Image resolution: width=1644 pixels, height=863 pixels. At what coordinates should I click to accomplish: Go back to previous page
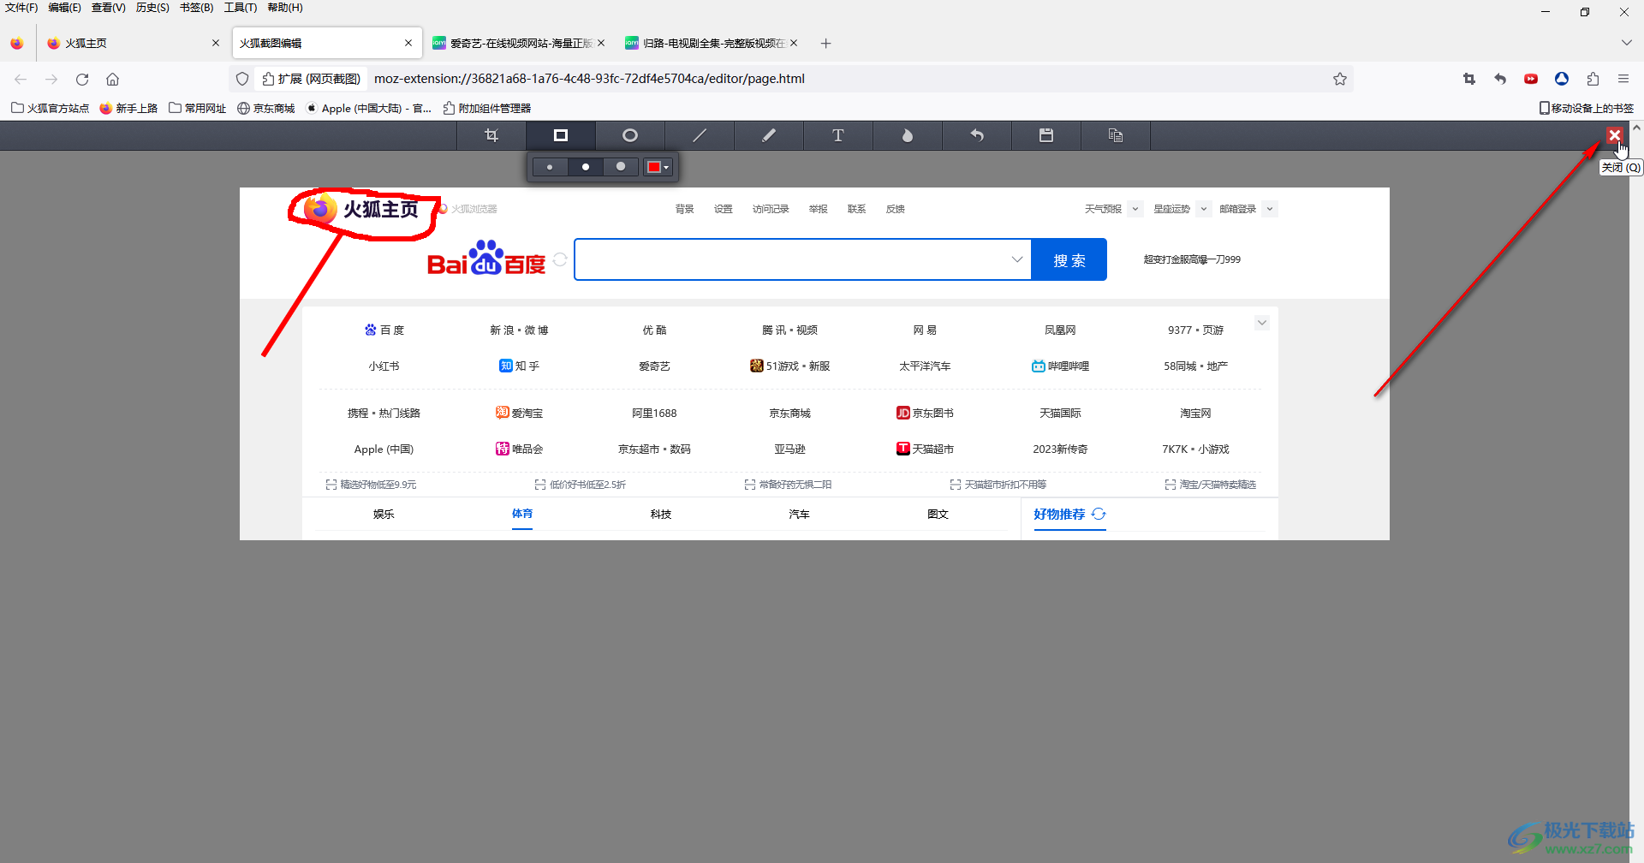(21, 79)
